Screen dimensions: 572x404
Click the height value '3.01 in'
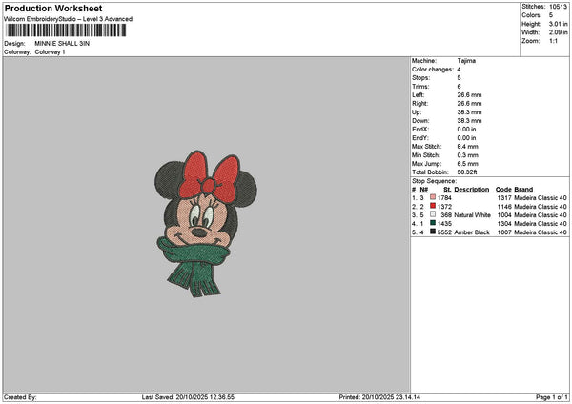pos(558,24)
